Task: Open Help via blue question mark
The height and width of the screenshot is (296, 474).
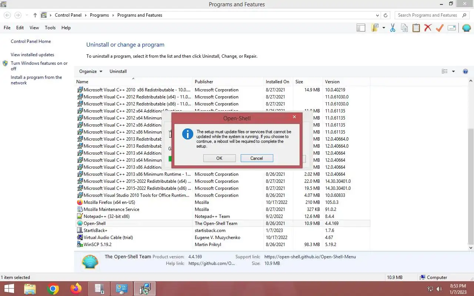Action: point(465,71)
